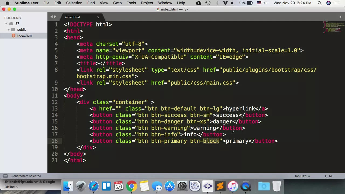345x194 pixels.
Task: Toggle the side bar panel switcher in status bar
Action: pyautogui.click(x=5, y=176)
